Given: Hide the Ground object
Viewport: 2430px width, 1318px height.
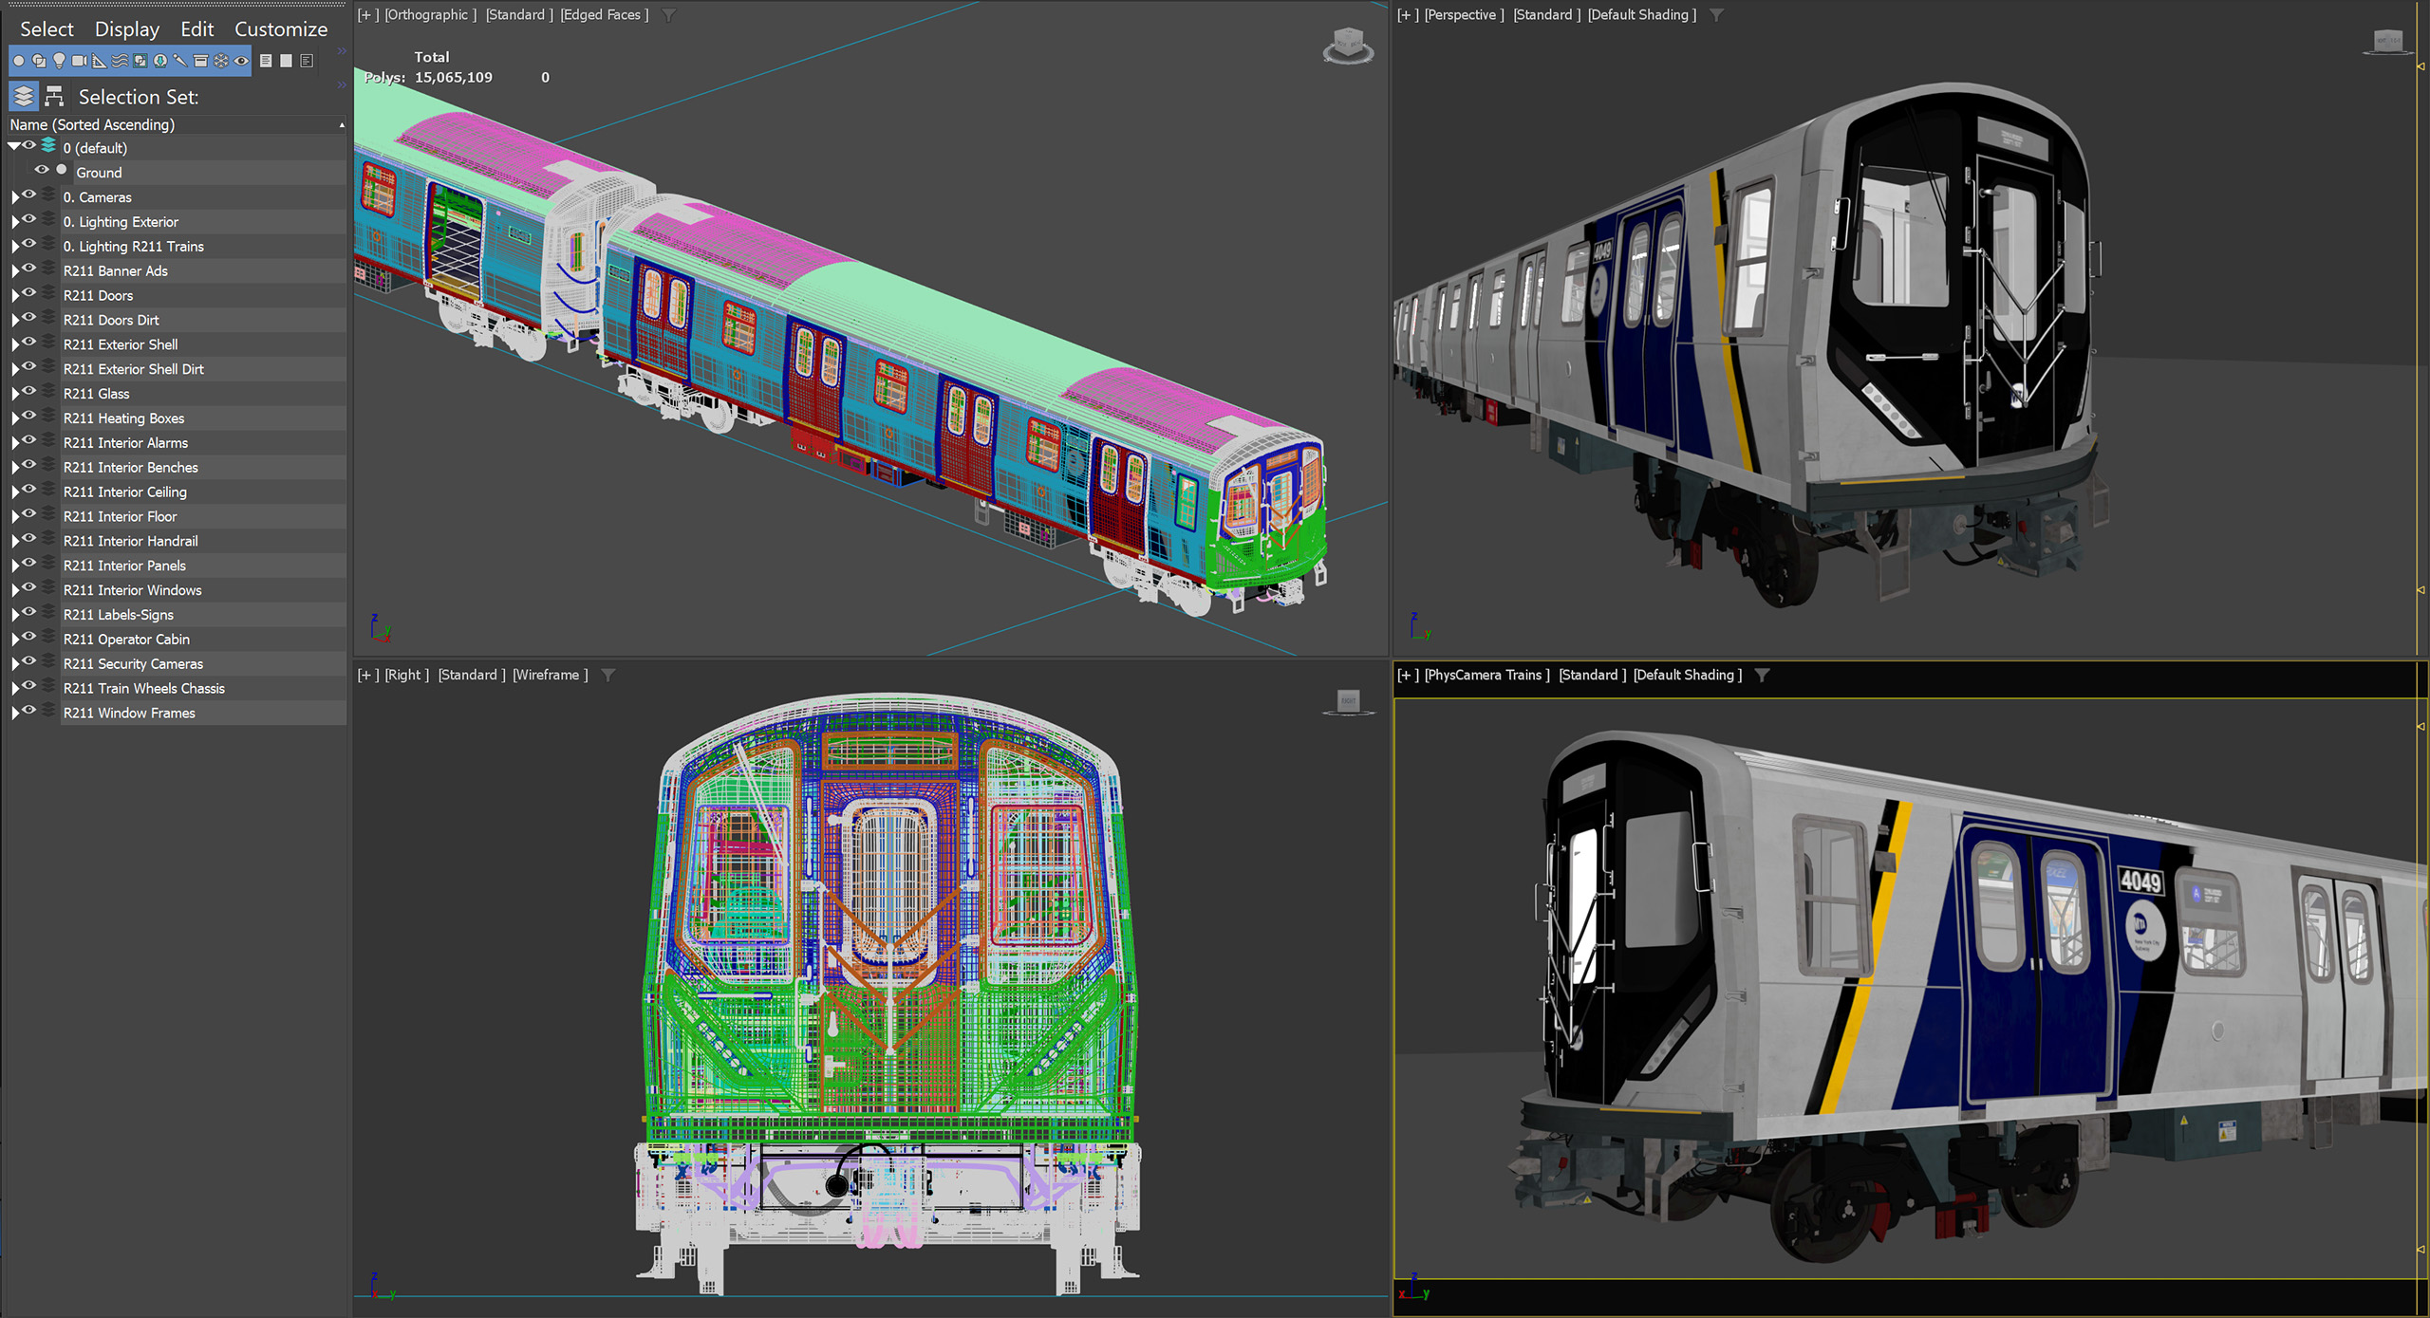Looking at the screenshot, I should pos(42,170).
